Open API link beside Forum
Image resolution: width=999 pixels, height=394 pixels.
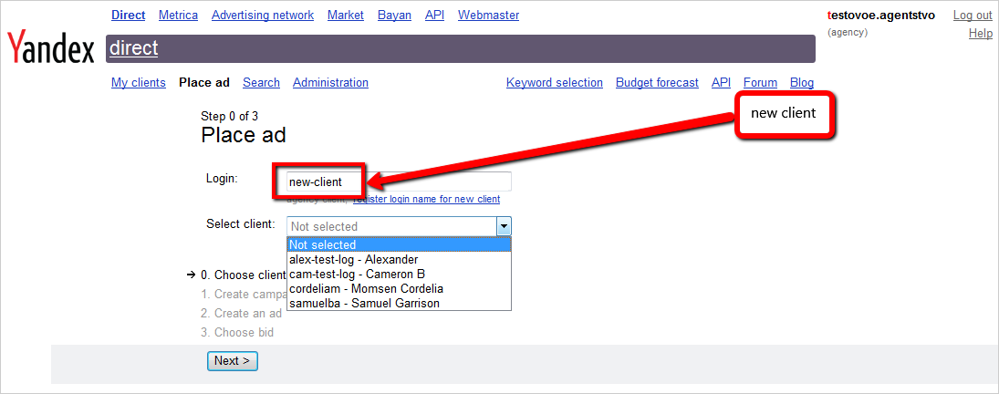pos(722,83)
